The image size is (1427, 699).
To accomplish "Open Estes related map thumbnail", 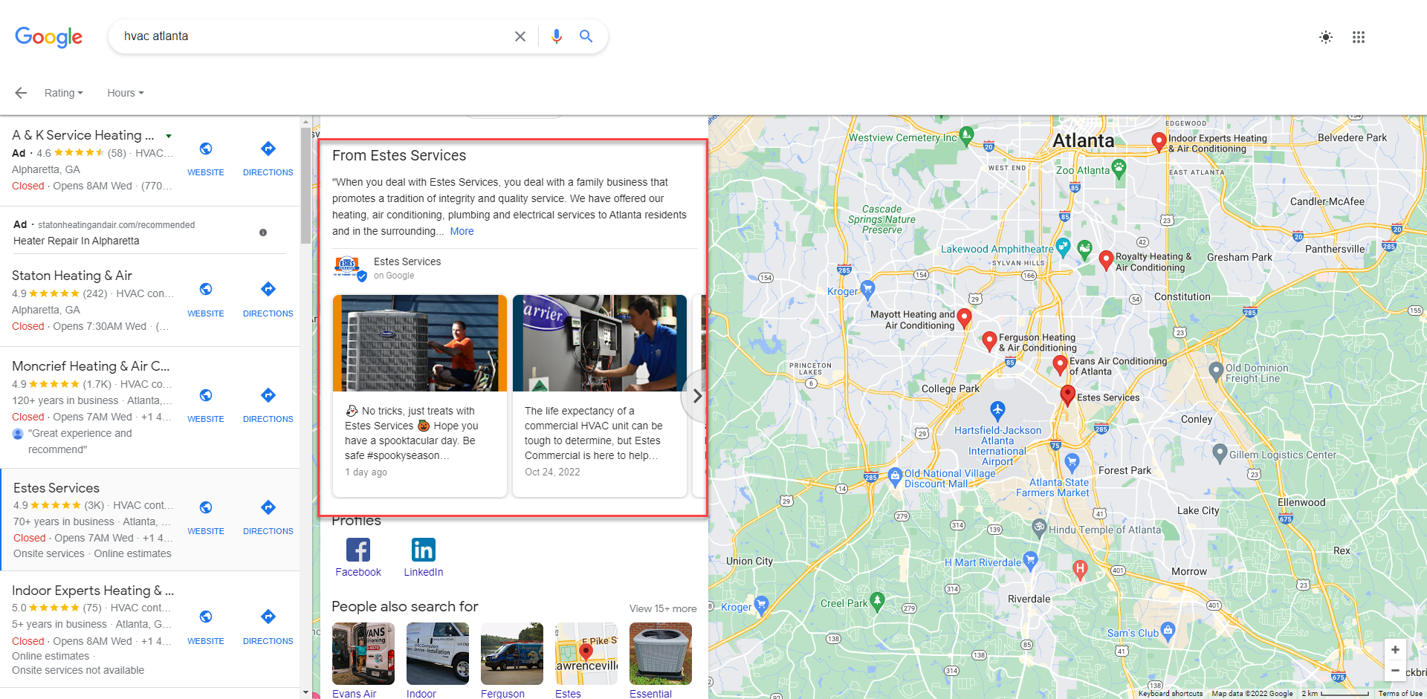I will (x=586, y=654).
